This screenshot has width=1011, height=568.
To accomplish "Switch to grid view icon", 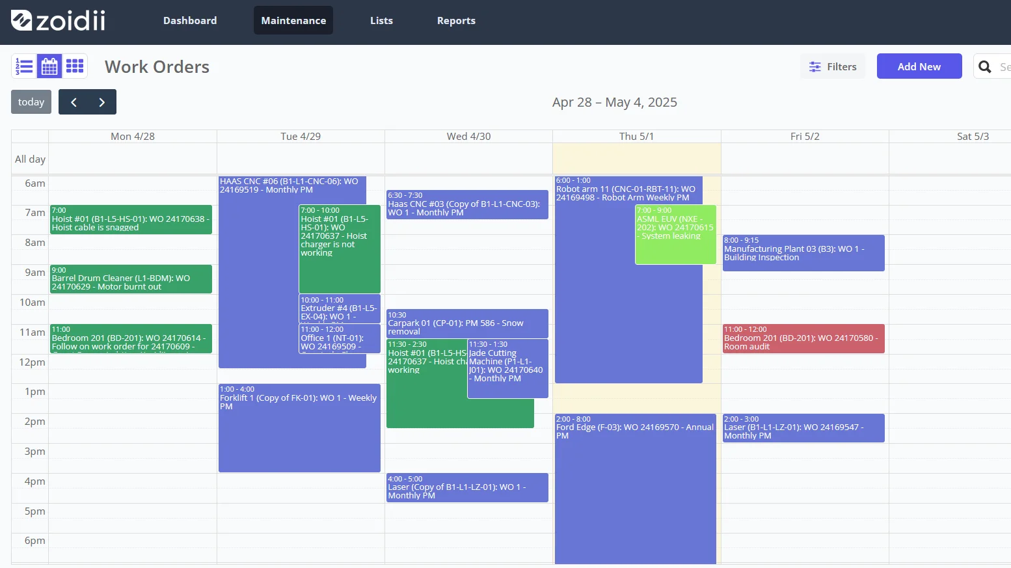I will (75, 66).
